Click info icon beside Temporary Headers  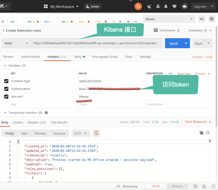(x=46, y=113)
